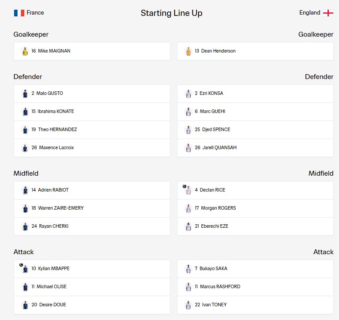
Task: Select Theo HERNANDEZ in France defenders
Action: pos(92,130)
